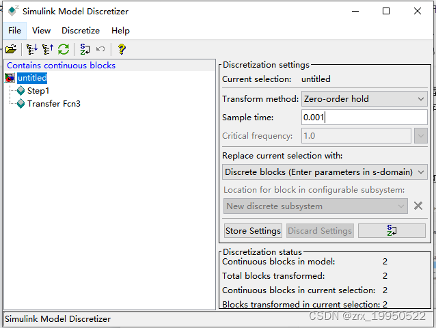Open the Critical frequency dropdown arrow

[x=421, y=136]
